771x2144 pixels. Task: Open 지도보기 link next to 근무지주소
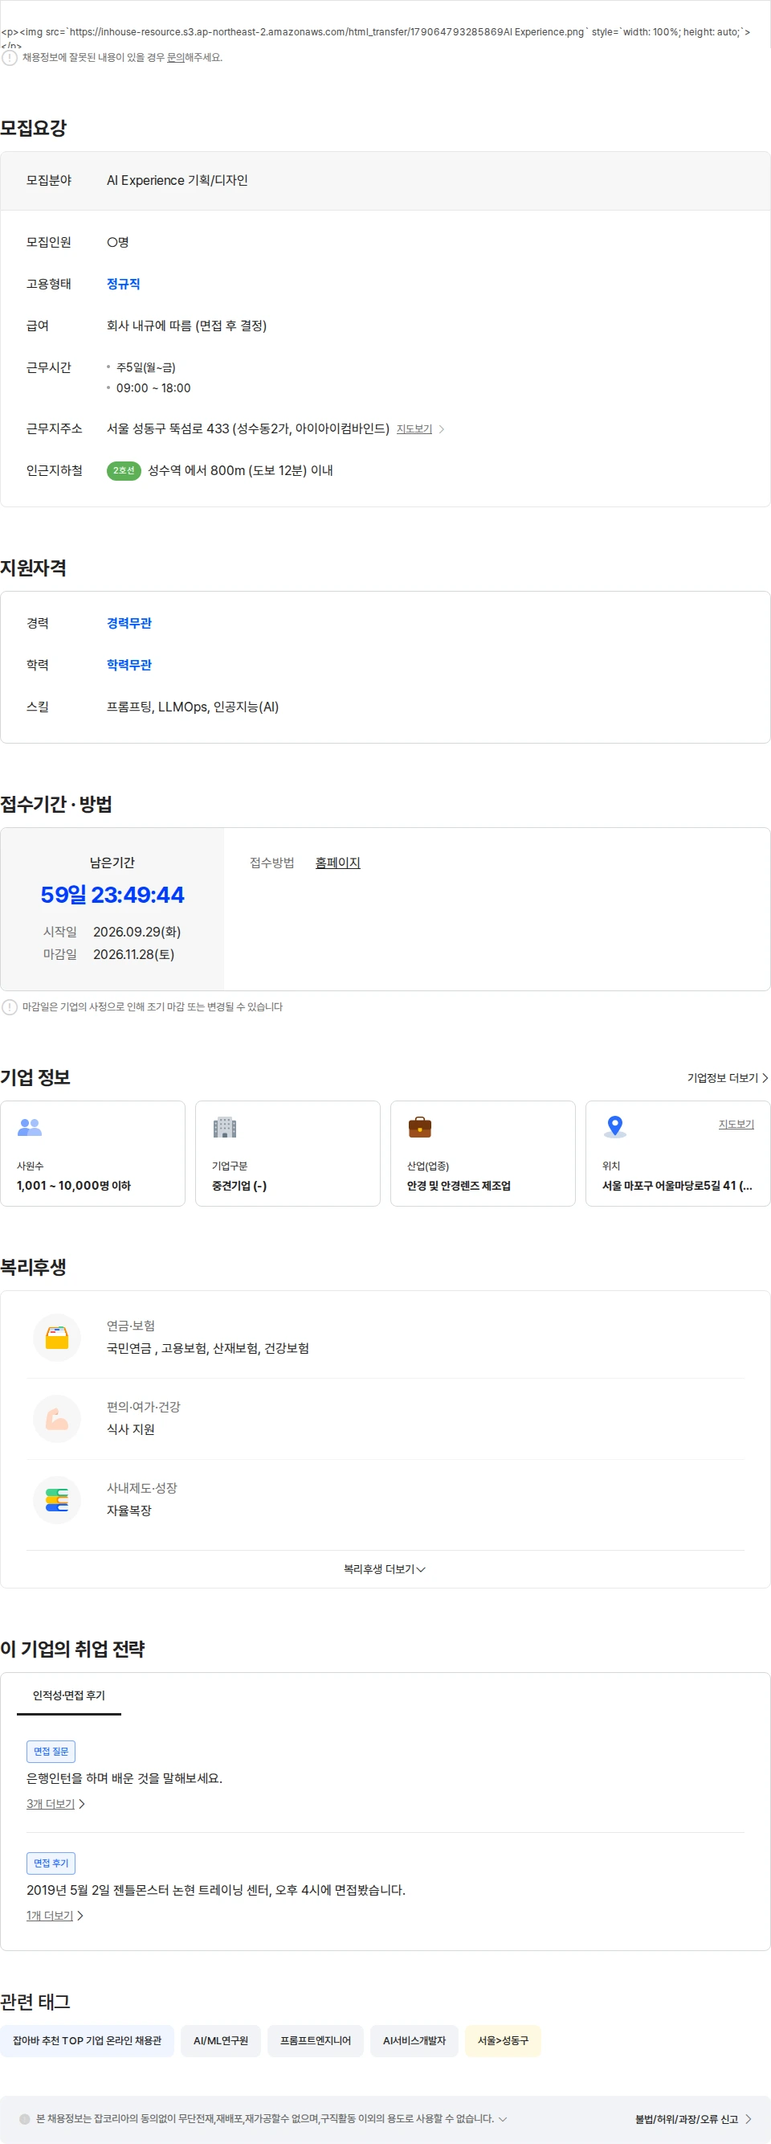click(x=414, y=428)
